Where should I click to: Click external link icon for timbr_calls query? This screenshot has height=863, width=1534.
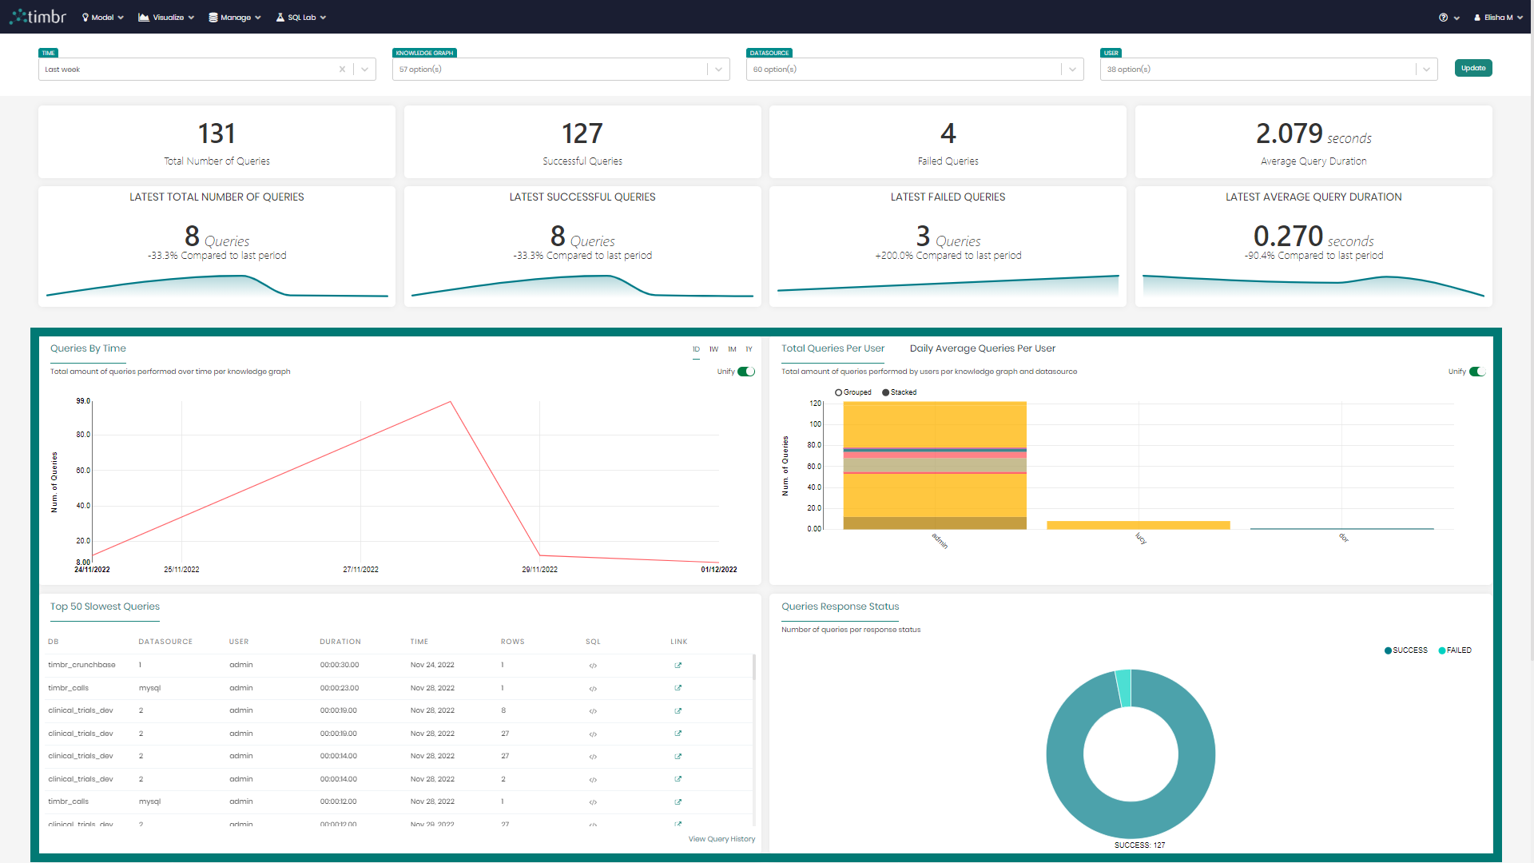click(x=678, y=688)
